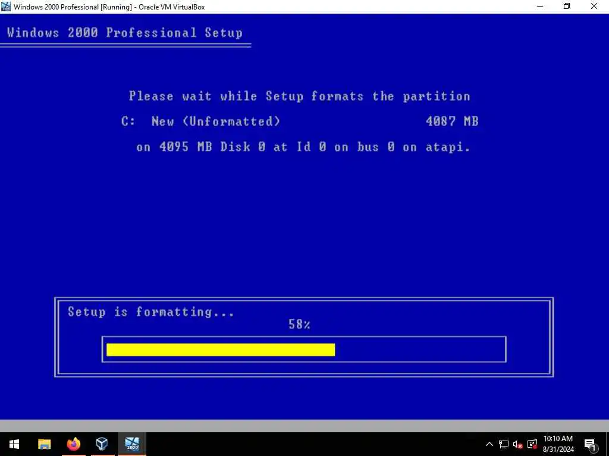The image size is (609, 456).
Task: Click the 8/31/2024 date in tray
Action: coord(558,449)
